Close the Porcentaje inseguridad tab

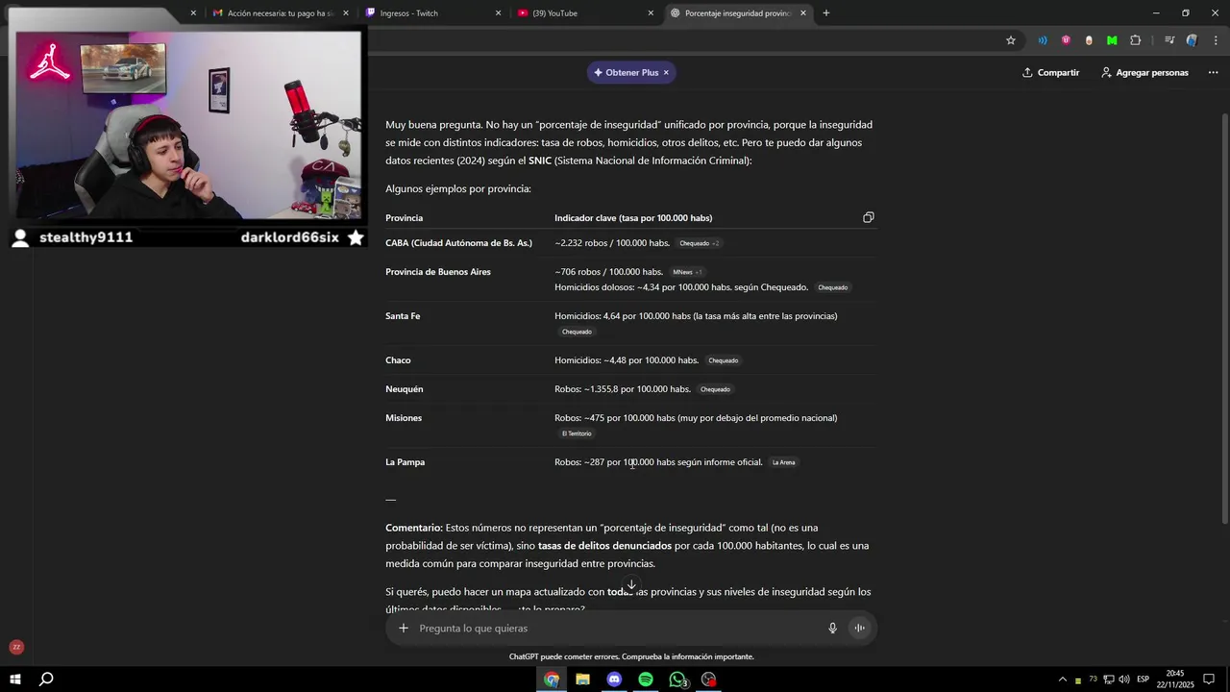click(x=802, y=13)
